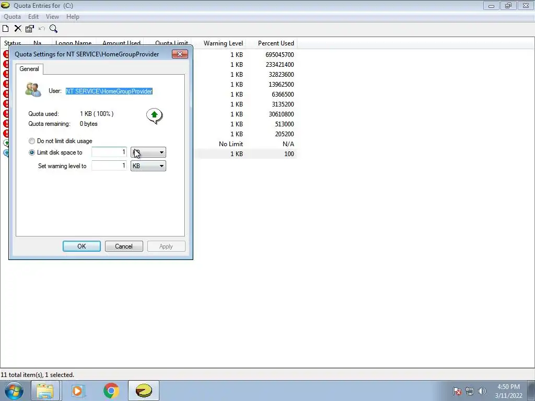Image resolution: width=535 pixels, height=401 pixels.
Task: Open the warning level KB dropdown
Action: click(x=148, y=166)
